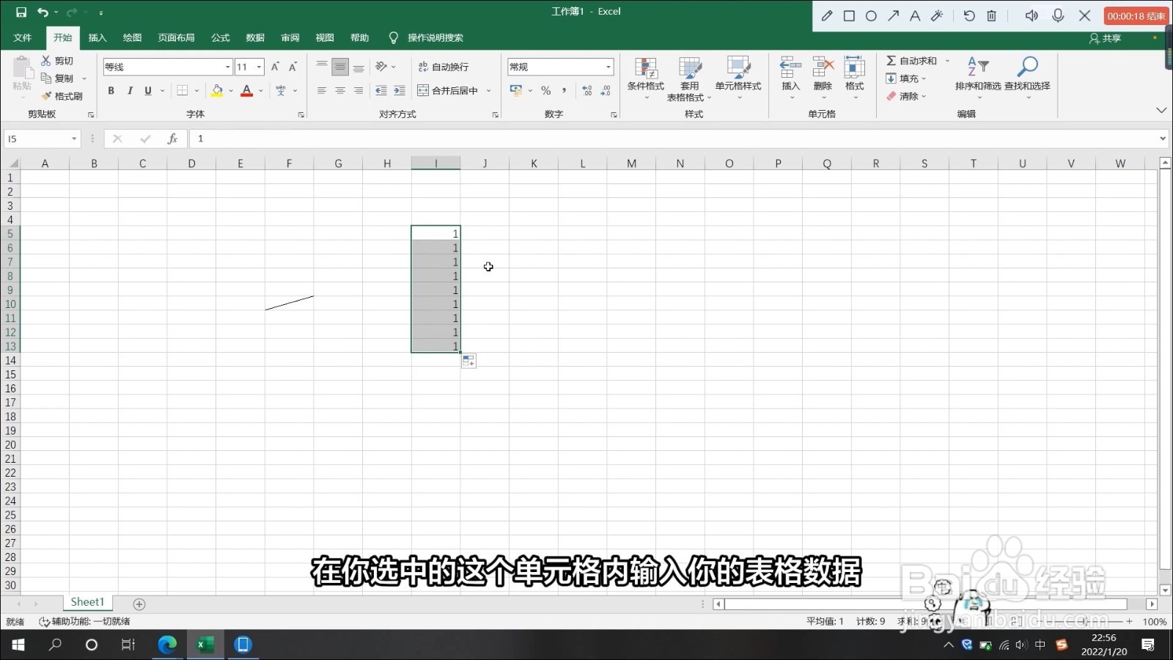
Task: Open number format dropdown (常规)
Action: click(x=608, y=67)
